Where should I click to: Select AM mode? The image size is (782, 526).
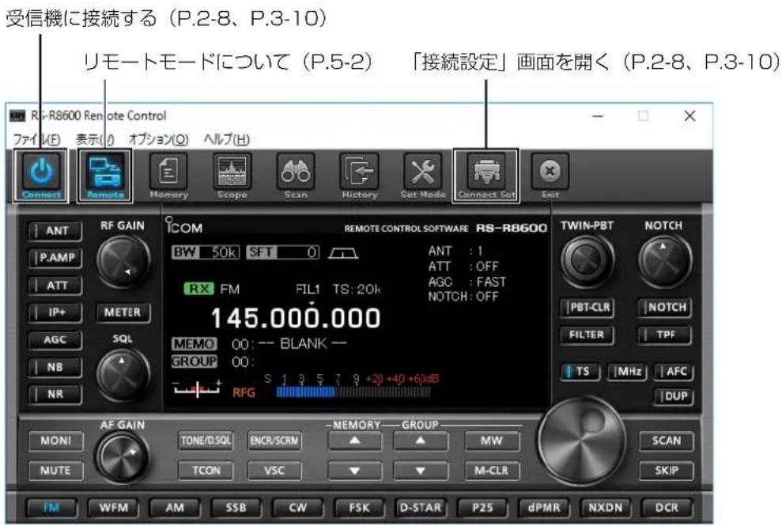click(x=175, y=508)
